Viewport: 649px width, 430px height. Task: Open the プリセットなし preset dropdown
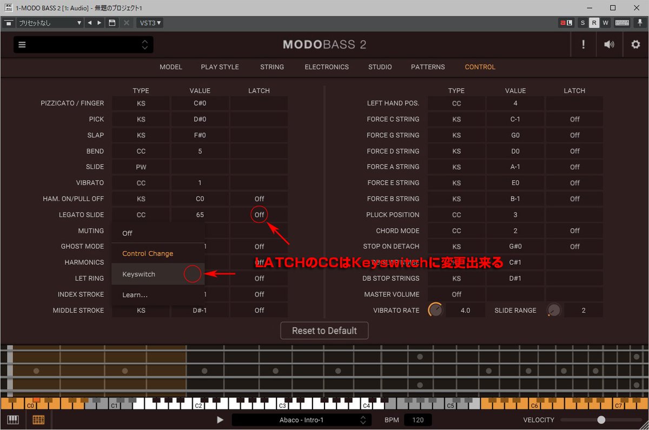pyautogui.click(x=50, y=23)
